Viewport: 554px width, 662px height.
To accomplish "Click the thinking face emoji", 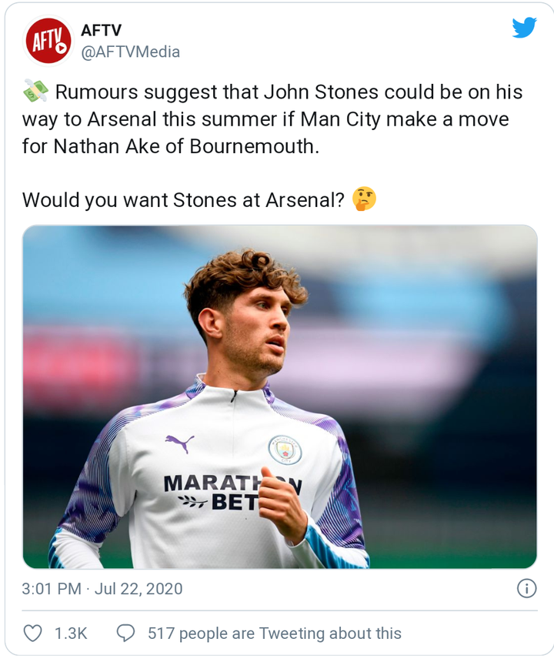I will pos(364,199).
